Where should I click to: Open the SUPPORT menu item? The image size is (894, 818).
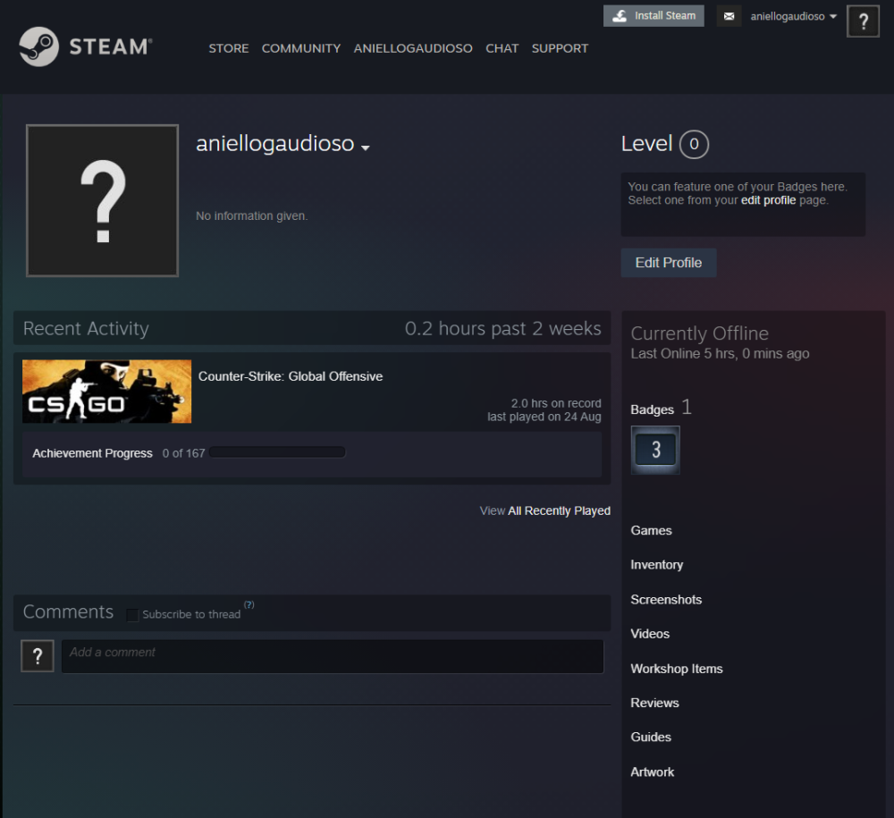point(560,48)
